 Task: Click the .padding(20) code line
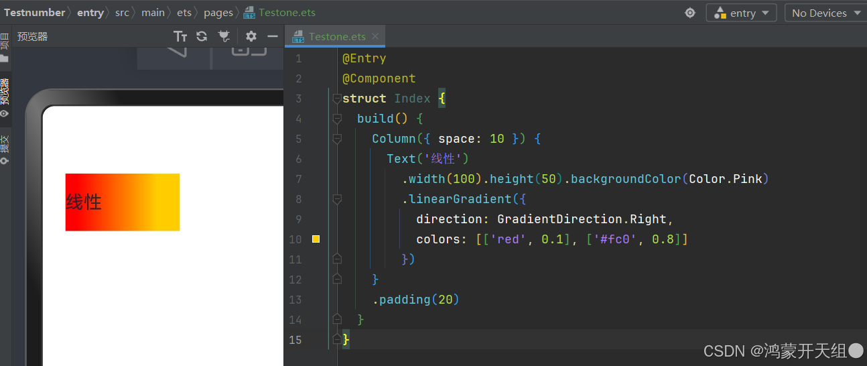(x=416, y=300)
